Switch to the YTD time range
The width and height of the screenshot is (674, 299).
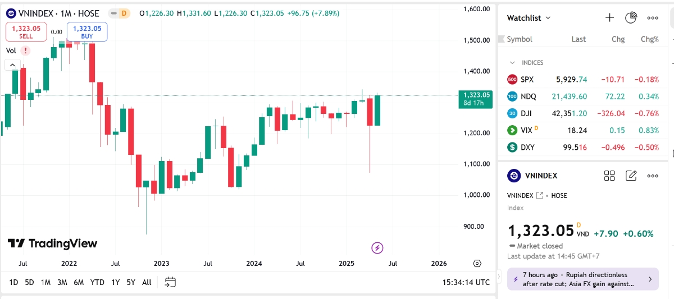point(97,282)
